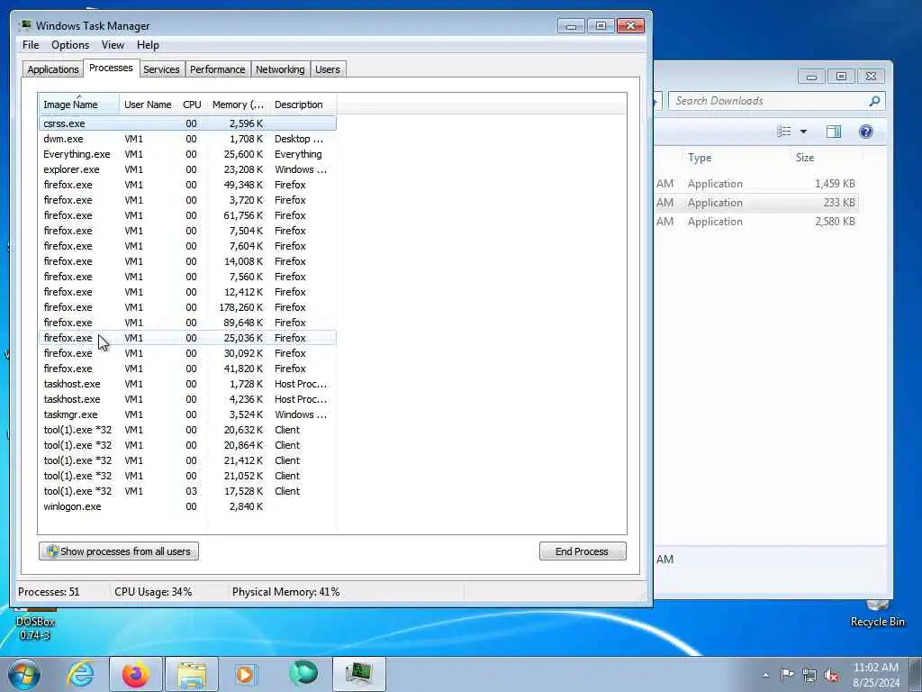
Task: Select the explorer.exe process
Action: point(187,169)
